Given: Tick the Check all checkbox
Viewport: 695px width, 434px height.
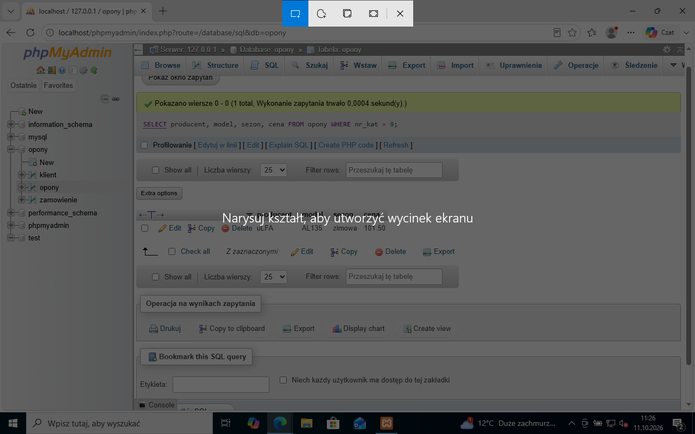Looking at the screenshot, I should coord(172,252).
